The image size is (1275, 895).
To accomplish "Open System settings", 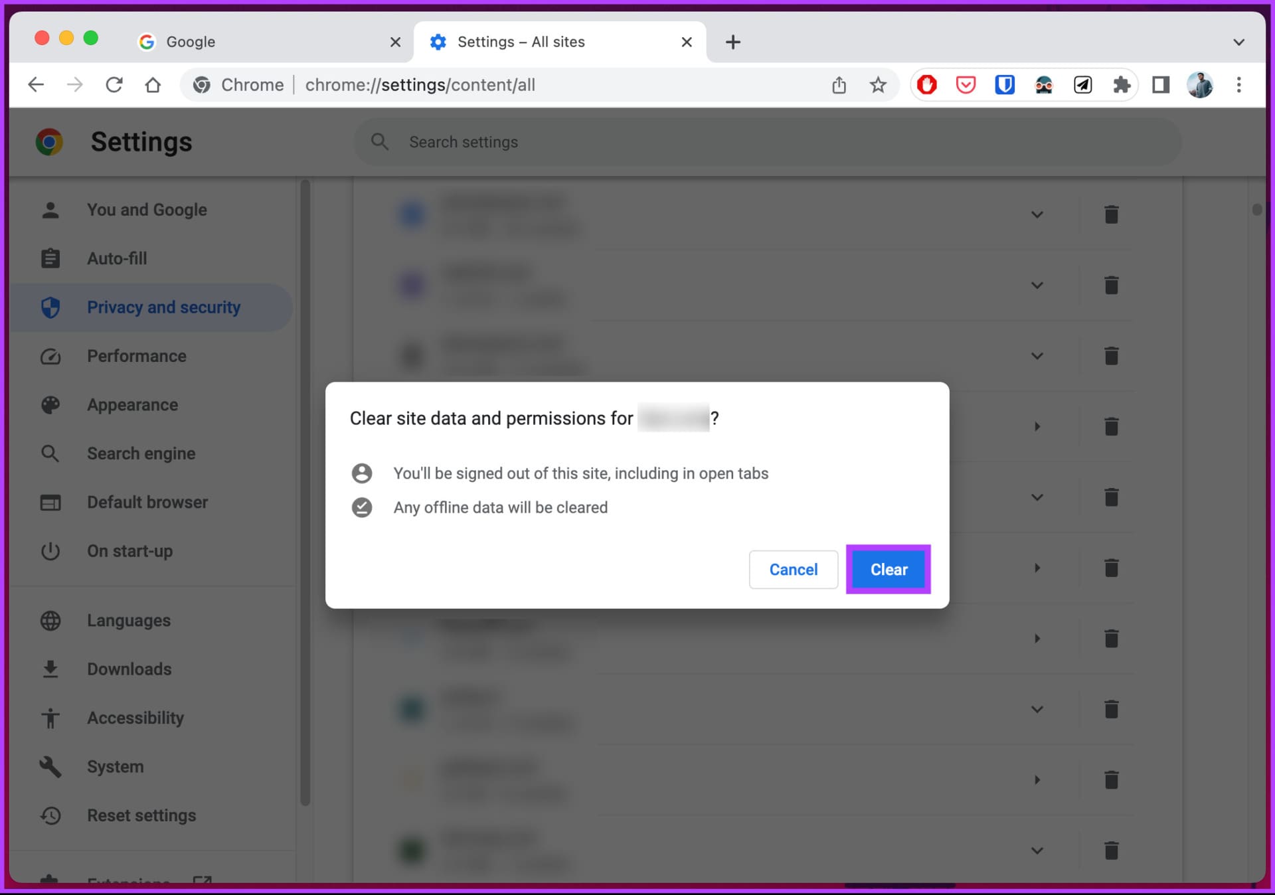I will [151, 766].
